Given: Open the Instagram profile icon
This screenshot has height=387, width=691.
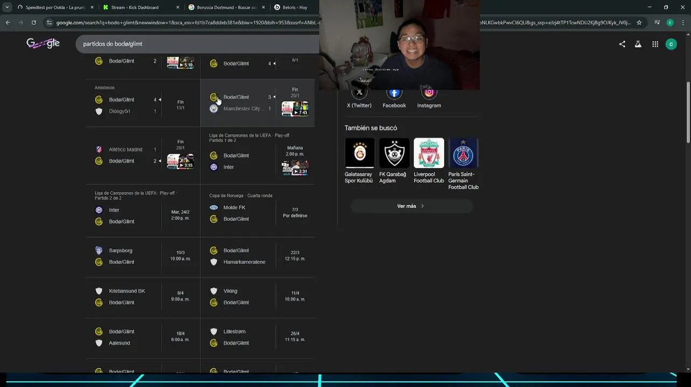Looking at the screenshot, I should click(x=429, y=92).
